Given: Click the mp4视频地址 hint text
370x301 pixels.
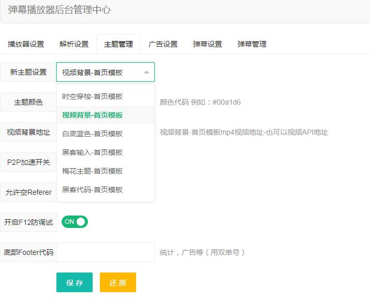Looking at the screenshot, I should click(244, 132).
